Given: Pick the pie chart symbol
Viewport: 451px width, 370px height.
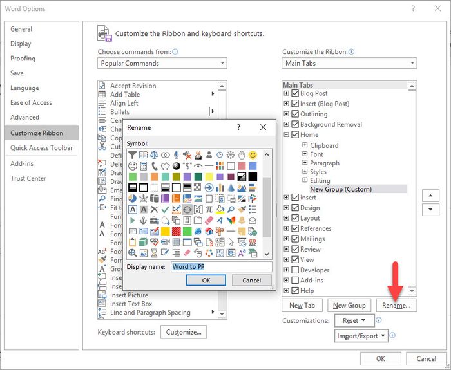Looking at the screenshot, I should 132,199.
